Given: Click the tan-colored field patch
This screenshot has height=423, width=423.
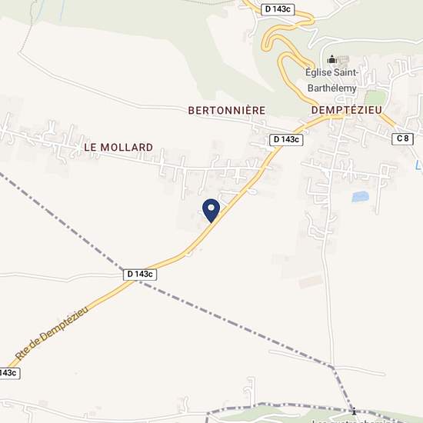Looking at the screenshot, I should click(310, 281).
